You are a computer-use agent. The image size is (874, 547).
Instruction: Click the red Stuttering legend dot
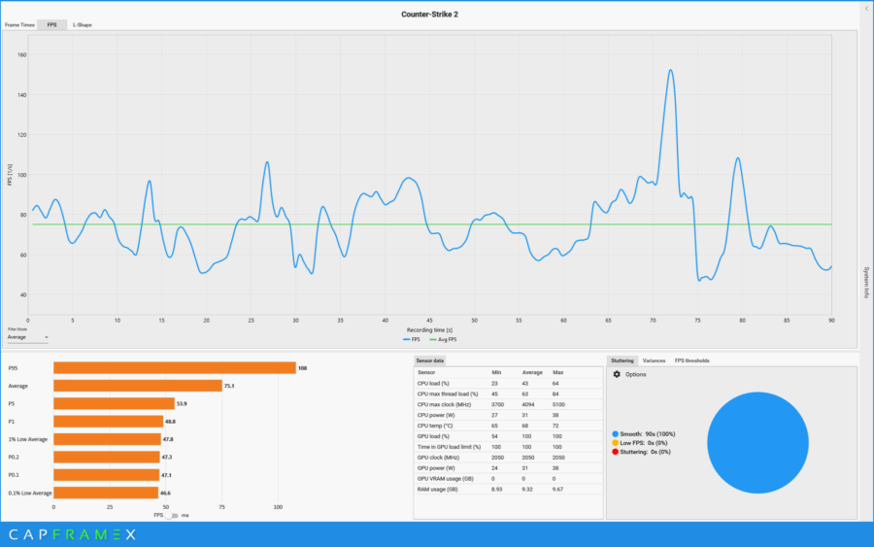click(x=616, y=452)
